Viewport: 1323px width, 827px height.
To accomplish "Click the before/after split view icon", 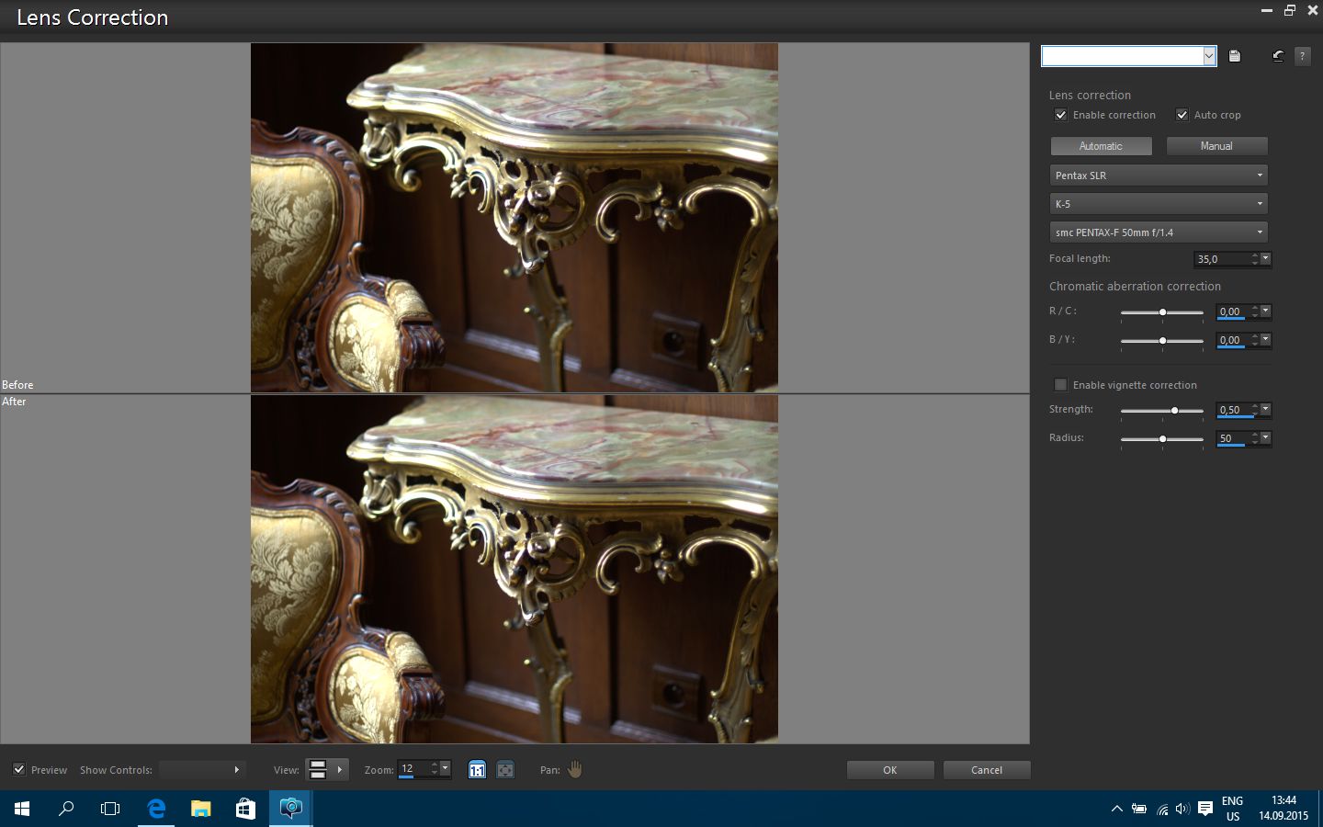I will click(318, 770).
